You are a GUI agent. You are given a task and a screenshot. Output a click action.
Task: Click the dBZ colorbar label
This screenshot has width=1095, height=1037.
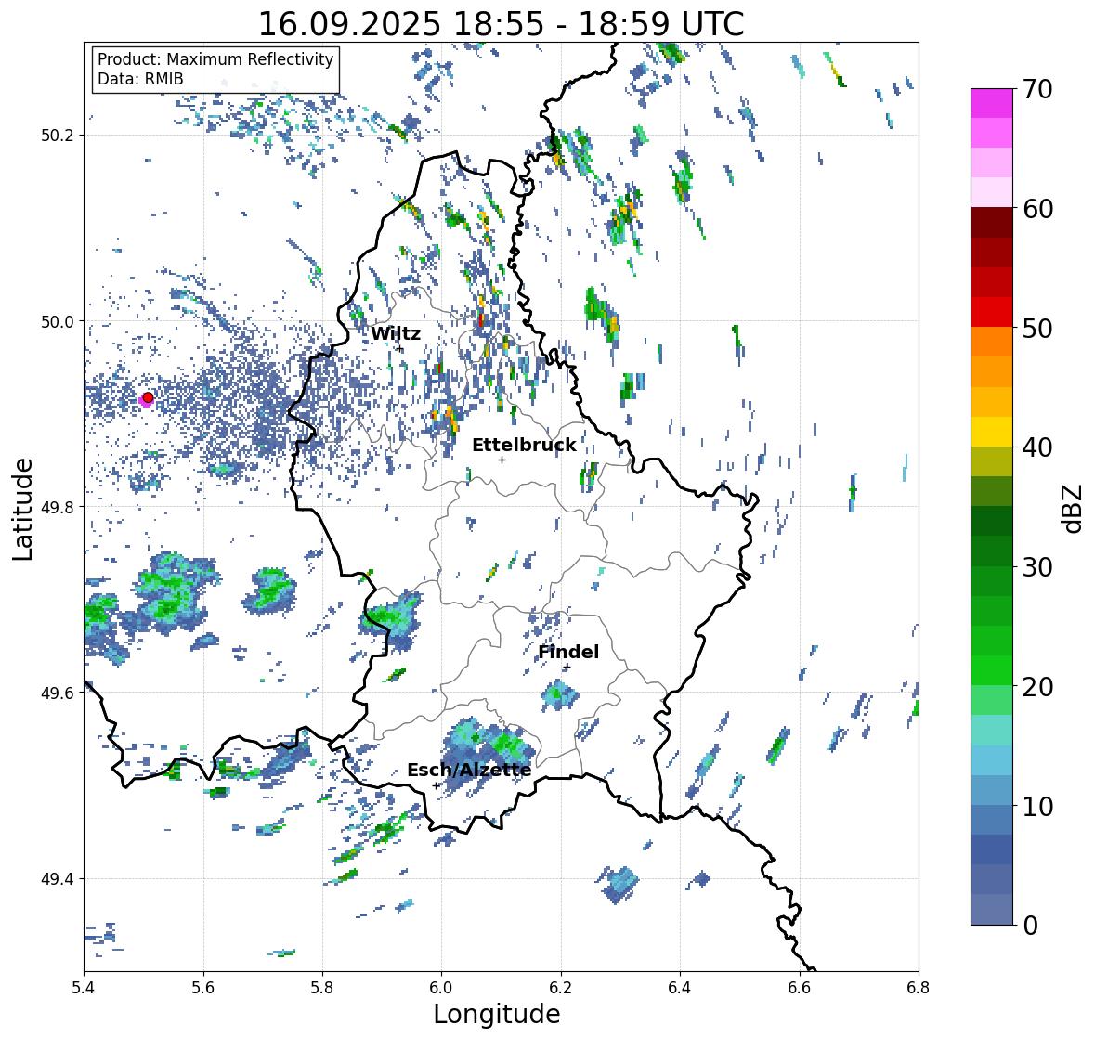click(x=1074, y=508)
